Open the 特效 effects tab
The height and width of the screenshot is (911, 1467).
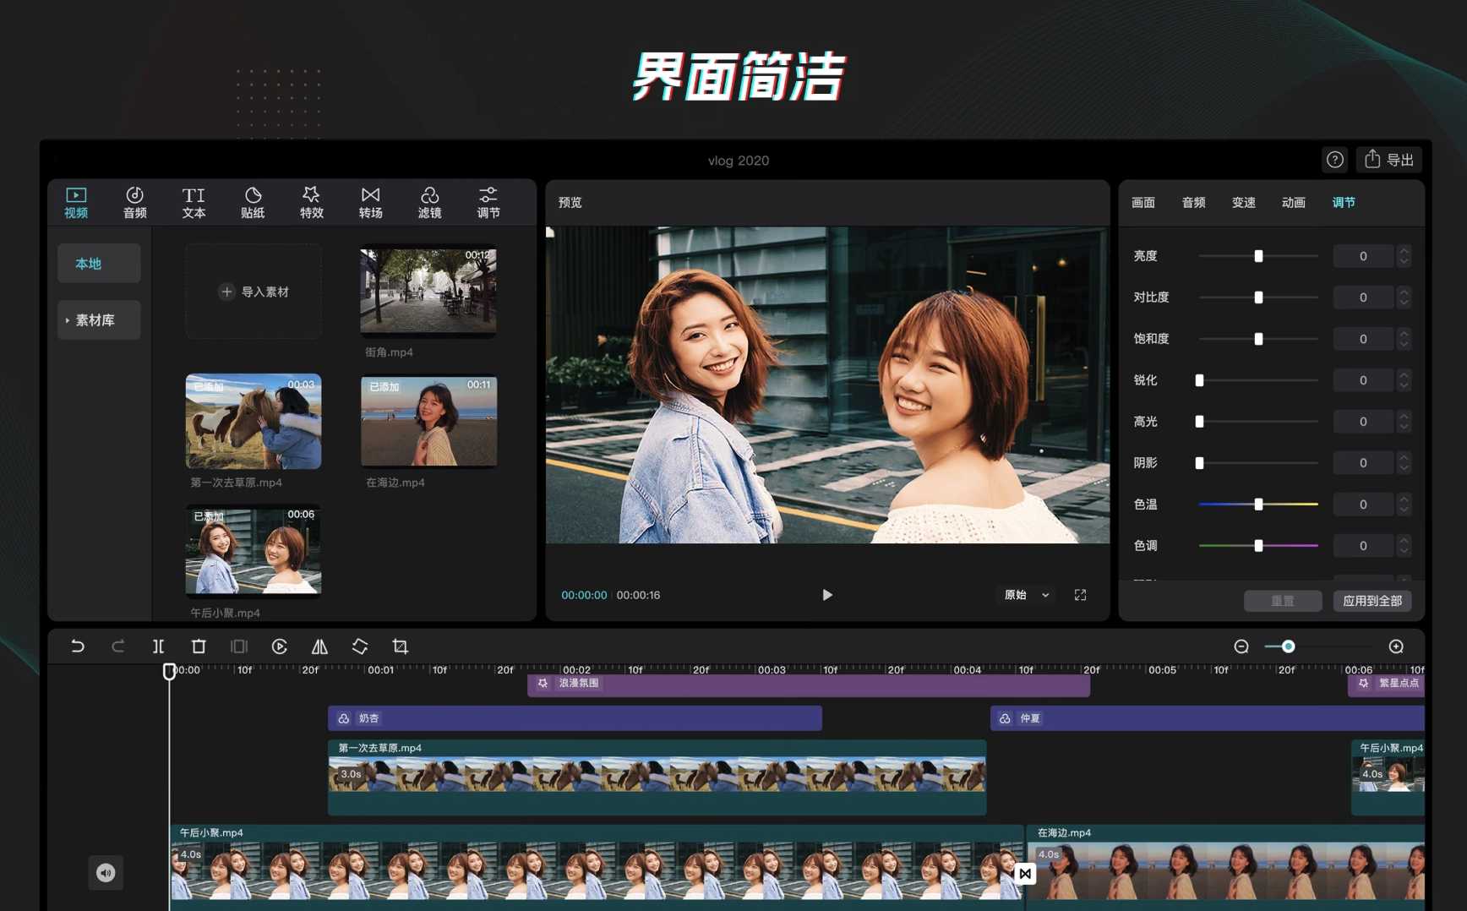point(311,203)
